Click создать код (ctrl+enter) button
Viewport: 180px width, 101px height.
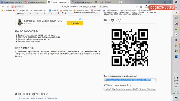point(85,13)
